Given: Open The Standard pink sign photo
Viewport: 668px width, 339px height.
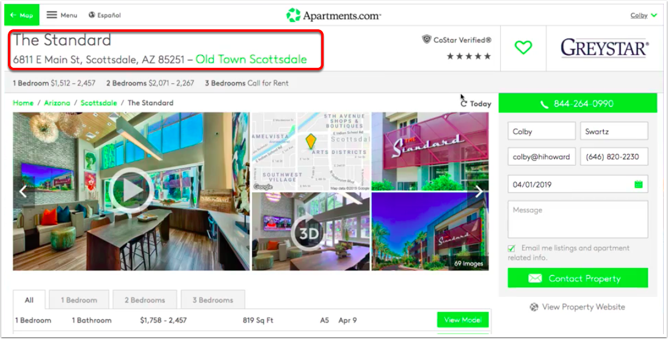Looking at the screenshot, I should pyautogui.click(x=430, y=151).
